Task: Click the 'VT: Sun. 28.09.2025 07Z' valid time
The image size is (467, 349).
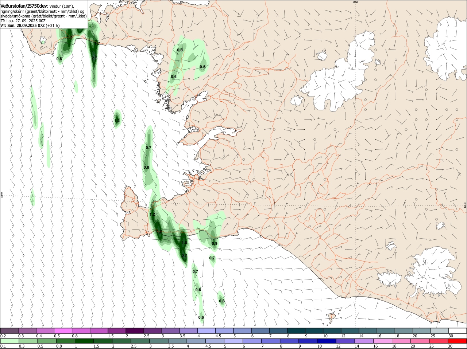Action: click(22, 26)
